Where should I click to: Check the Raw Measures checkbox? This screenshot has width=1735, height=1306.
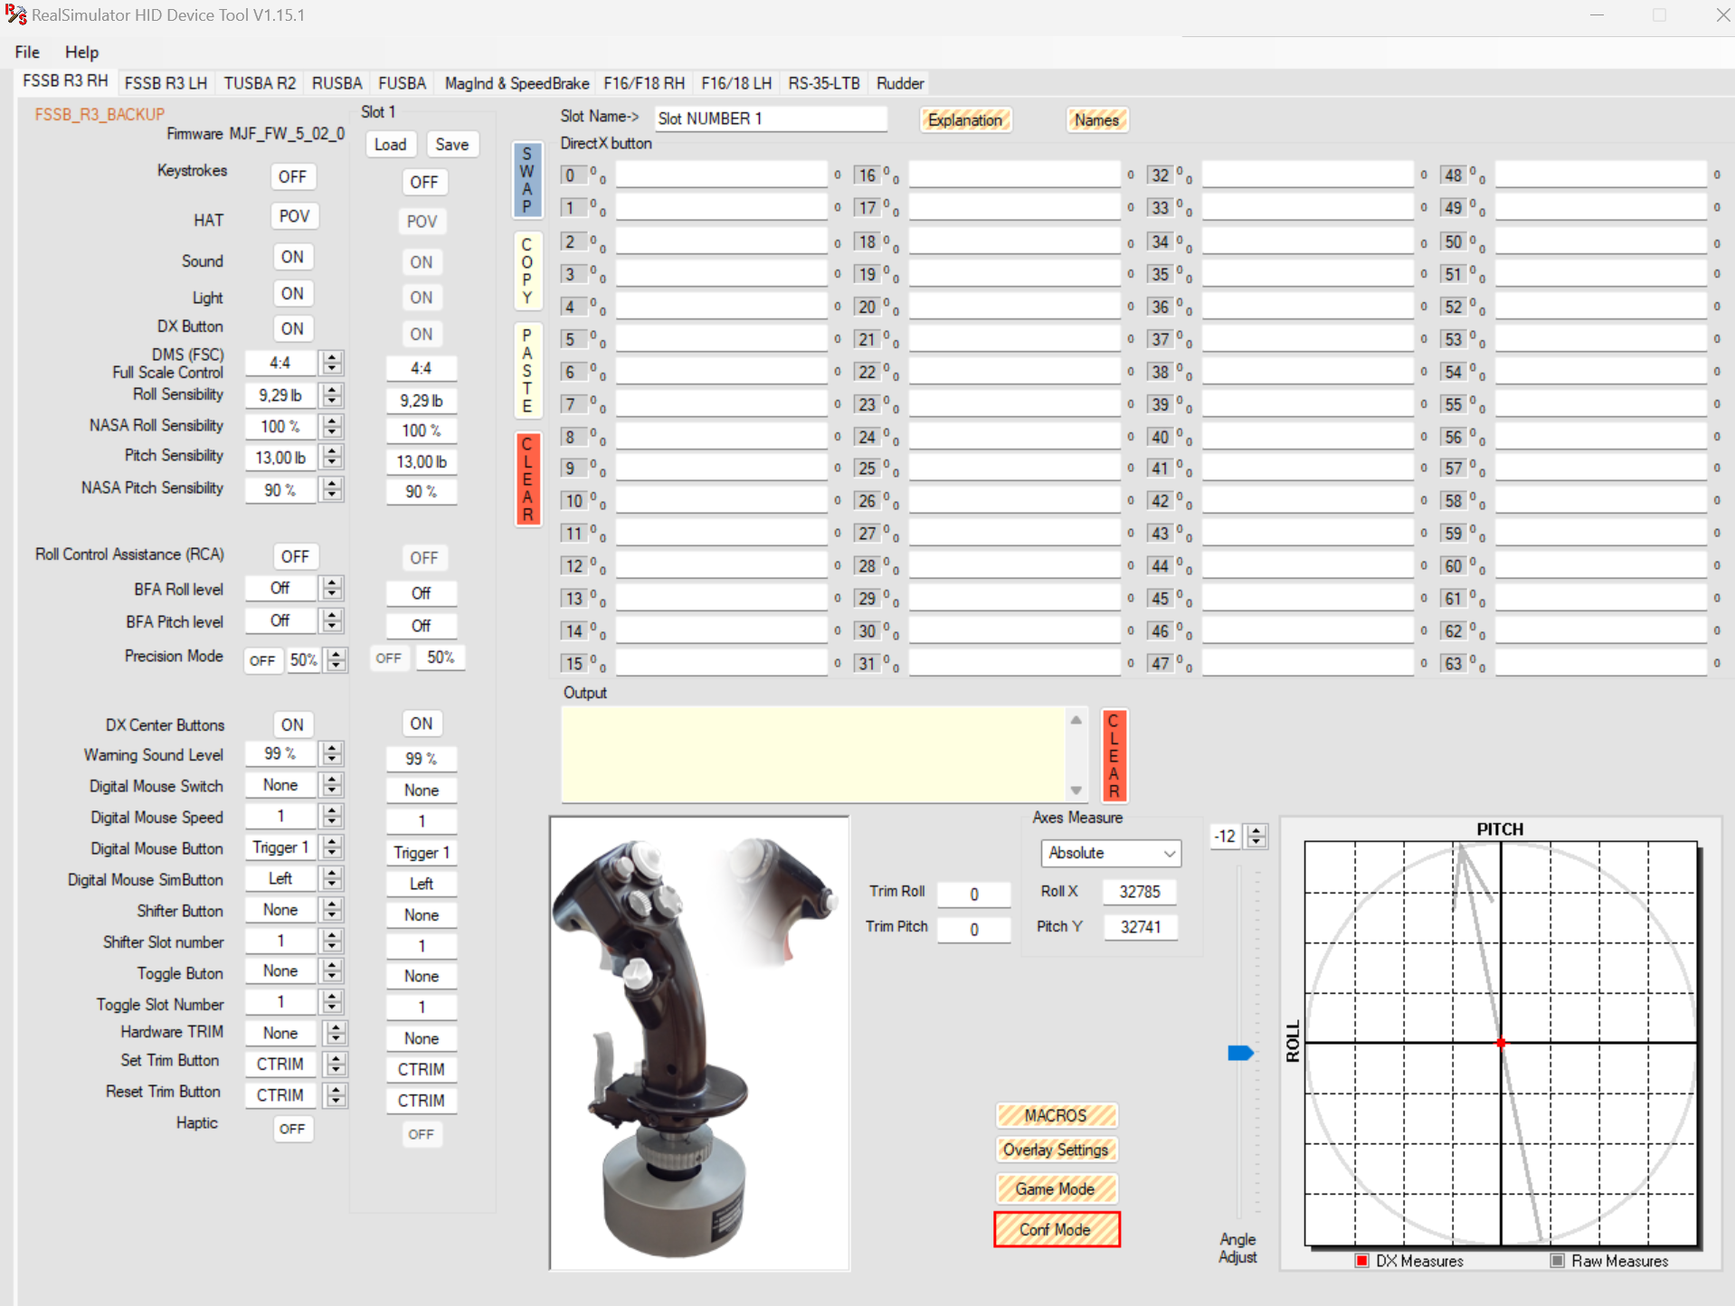[1558, 1261]
